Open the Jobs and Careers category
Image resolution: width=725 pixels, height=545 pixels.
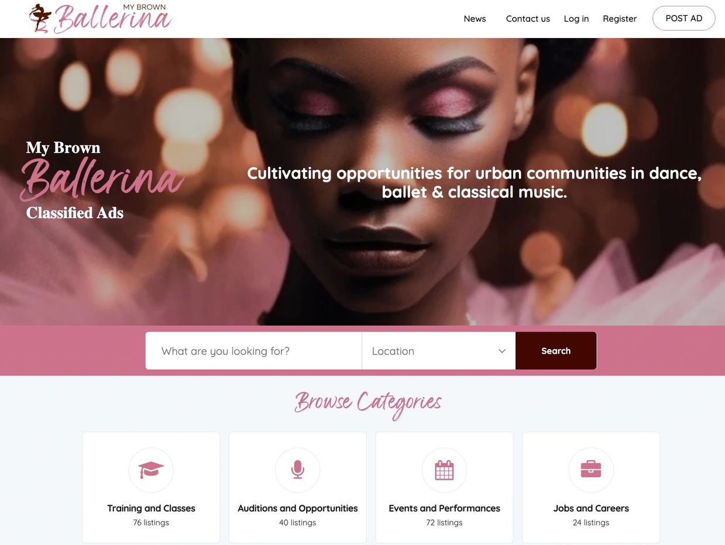[591, 487]
